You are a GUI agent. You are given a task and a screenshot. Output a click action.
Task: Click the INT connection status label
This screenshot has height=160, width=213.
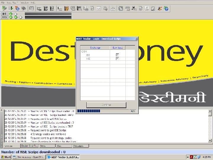click(4, 14)
